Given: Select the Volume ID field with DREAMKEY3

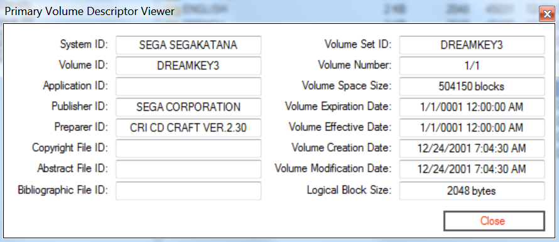Looking at the screenshot, I should point(188,66).
